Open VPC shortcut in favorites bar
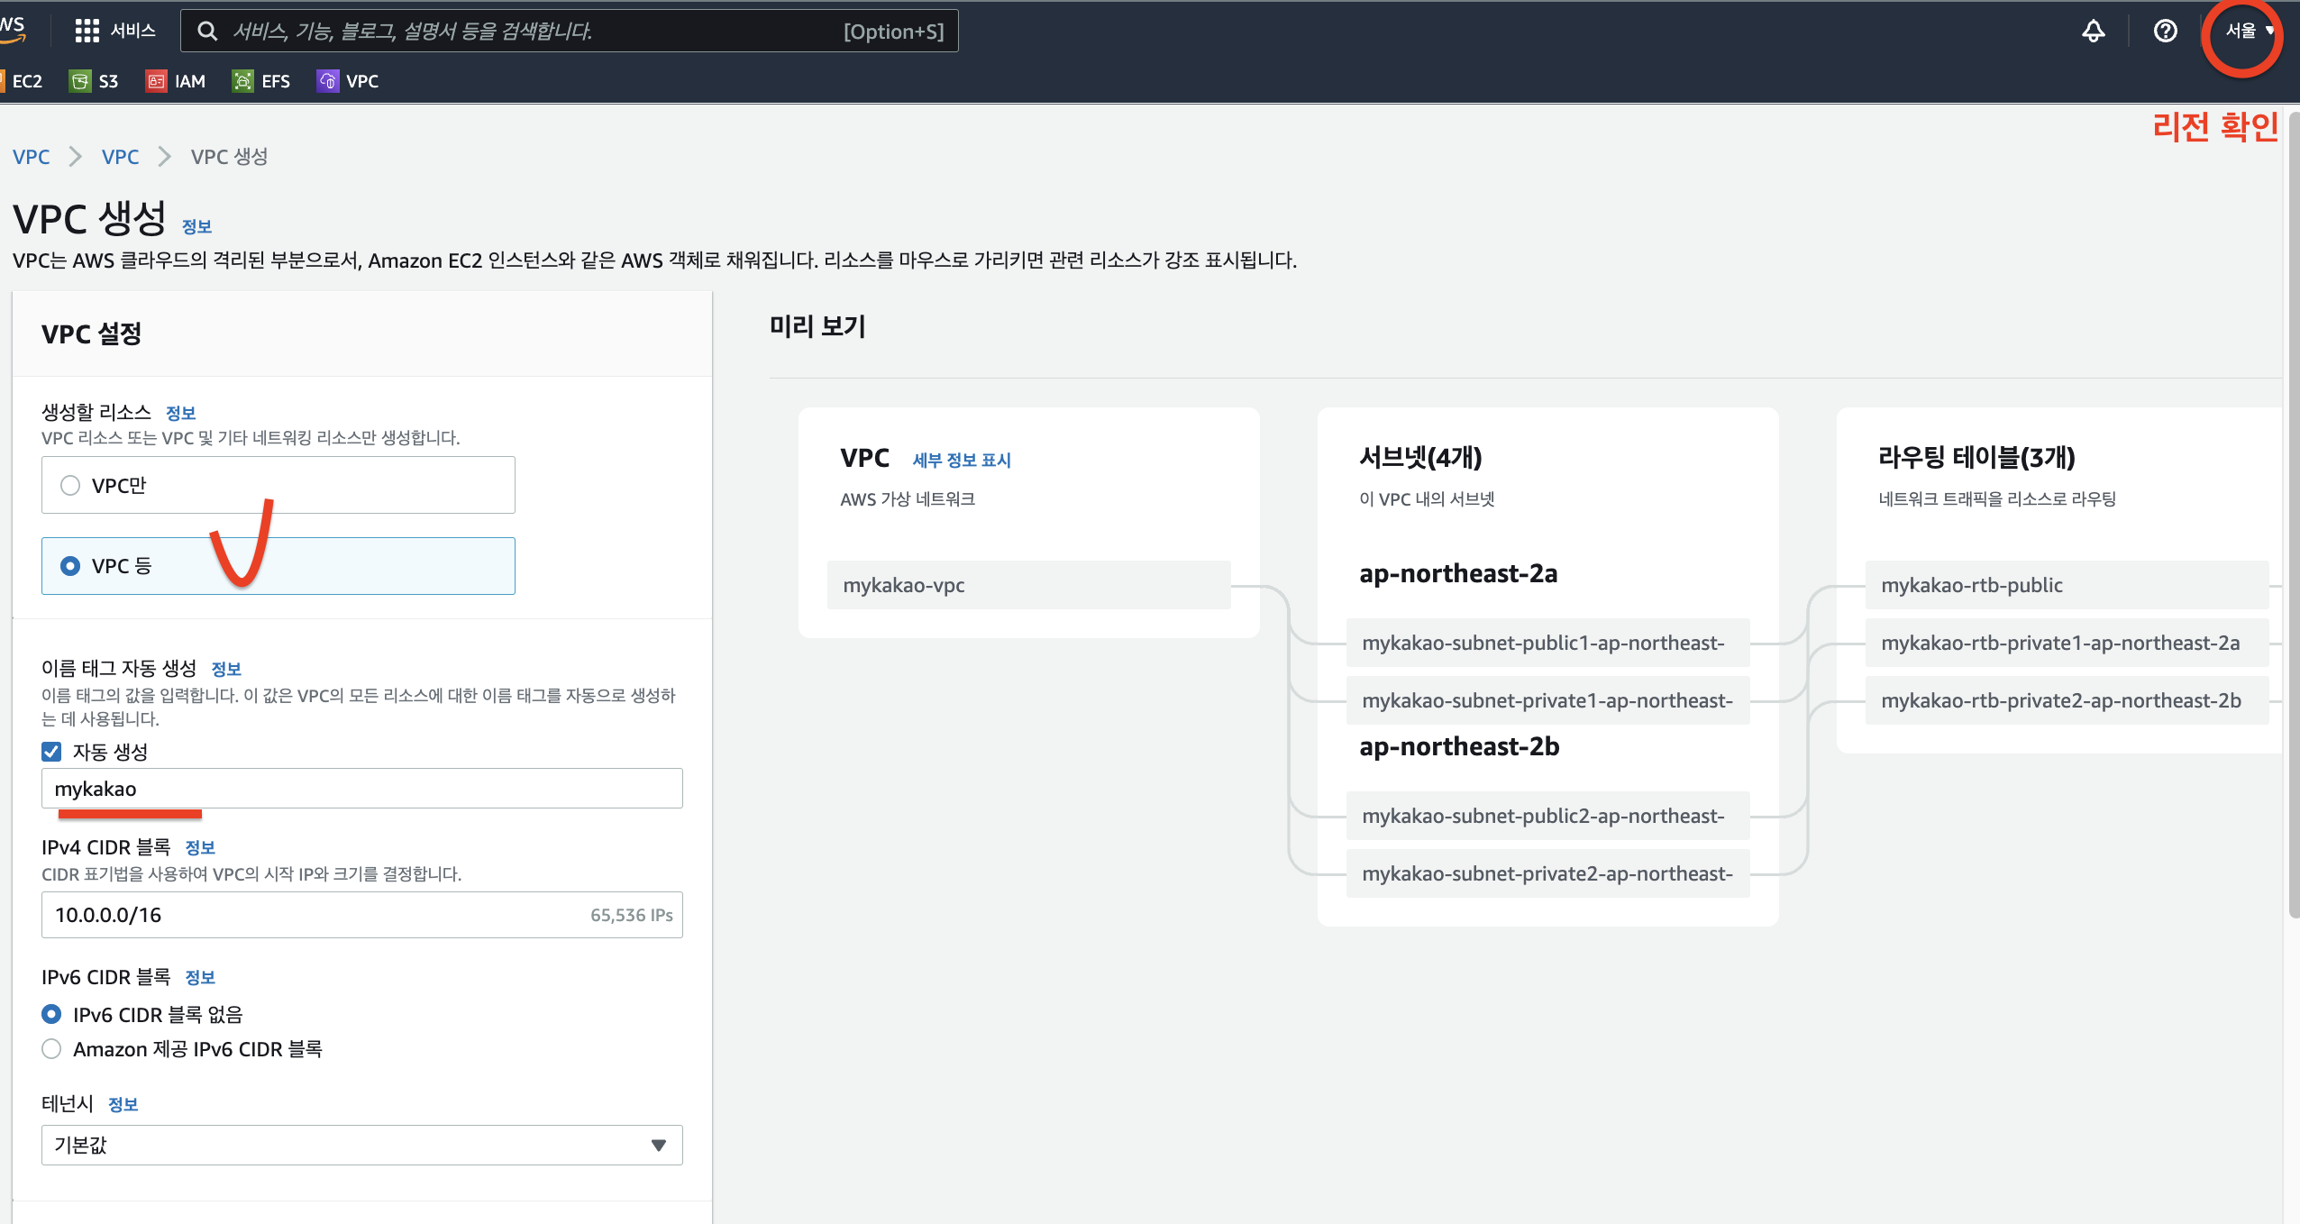 coord(348,81)
